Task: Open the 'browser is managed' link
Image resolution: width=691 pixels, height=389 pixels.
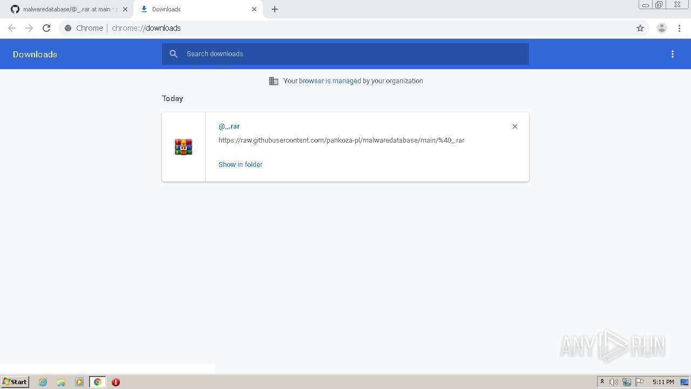Action: click(x=330, y=81)
